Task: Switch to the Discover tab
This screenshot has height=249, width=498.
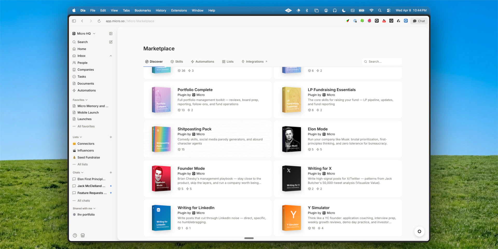Action: (x=154, y=61)
